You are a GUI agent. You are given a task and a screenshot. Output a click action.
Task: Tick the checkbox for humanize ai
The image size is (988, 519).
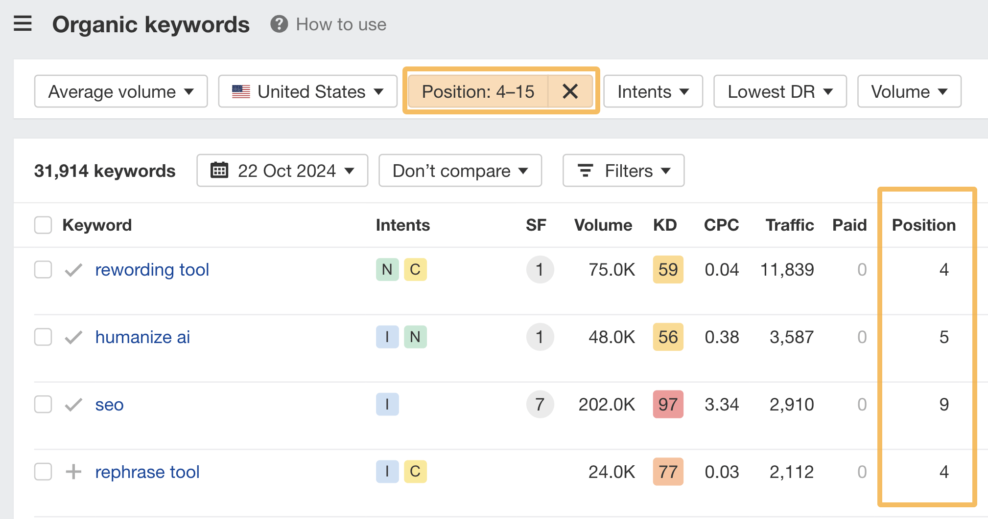pyautogui.click(x=43, y=337)
